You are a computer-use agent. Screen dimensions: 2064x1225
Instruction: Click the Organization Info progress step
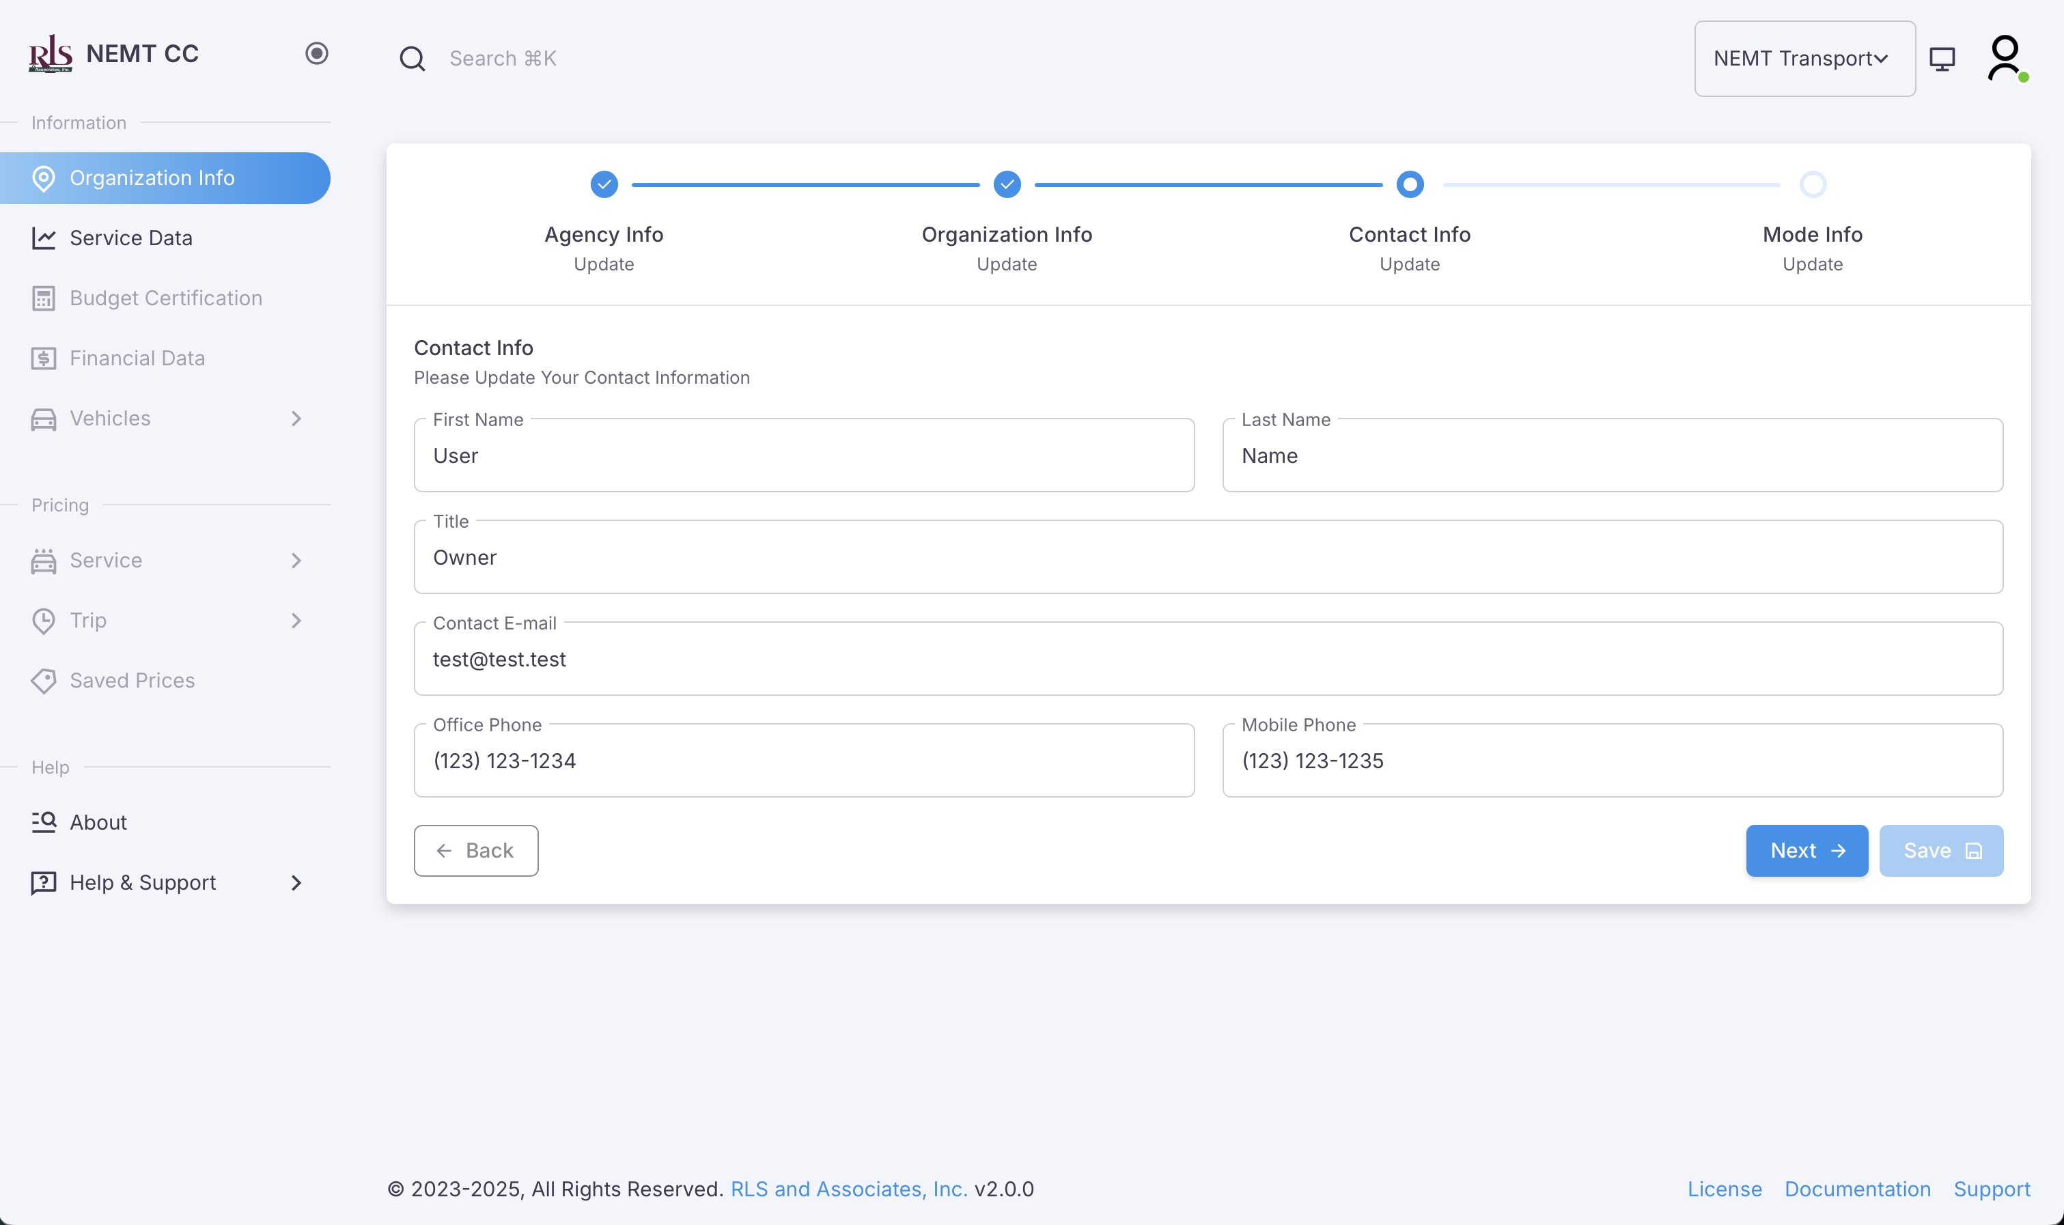point(1007,184)
